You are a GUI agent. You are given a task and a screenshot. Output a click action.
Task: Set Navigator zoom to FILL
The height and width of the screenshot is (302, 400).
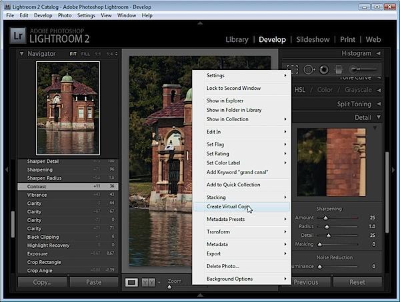(x=85, y=54)
